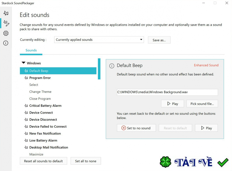Open the sound packages page icon
Screen dimensions: 232x171
[x=6, y=13]
